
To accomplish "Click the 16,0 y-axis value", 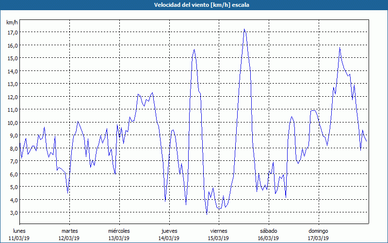I will point(13,45).
